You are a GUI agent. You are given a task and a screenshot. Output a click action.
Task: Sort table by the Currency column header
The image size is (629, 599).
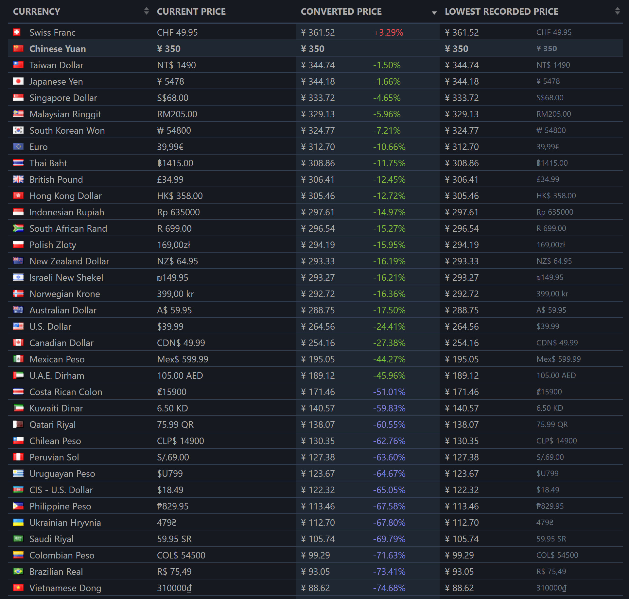pyautogui.click(x=80, y=11)
